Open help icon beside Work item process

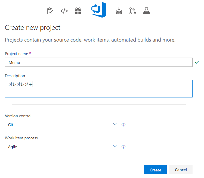click(124, 146)
